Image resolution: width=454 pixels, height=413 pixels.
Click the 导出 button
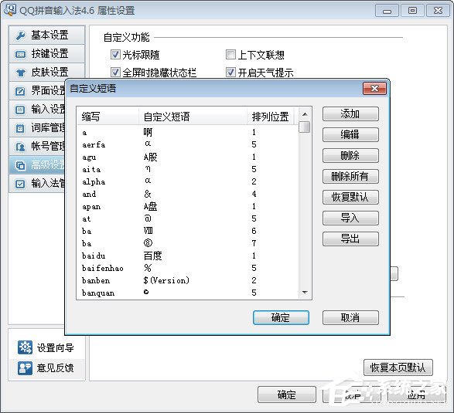tap(350, 239)
